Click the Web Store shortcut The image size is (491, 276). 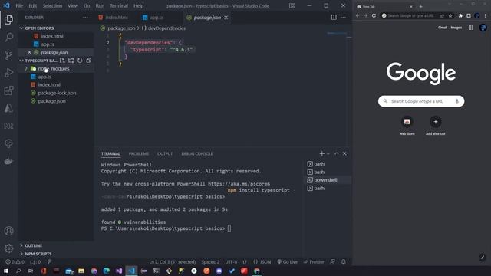407,126
